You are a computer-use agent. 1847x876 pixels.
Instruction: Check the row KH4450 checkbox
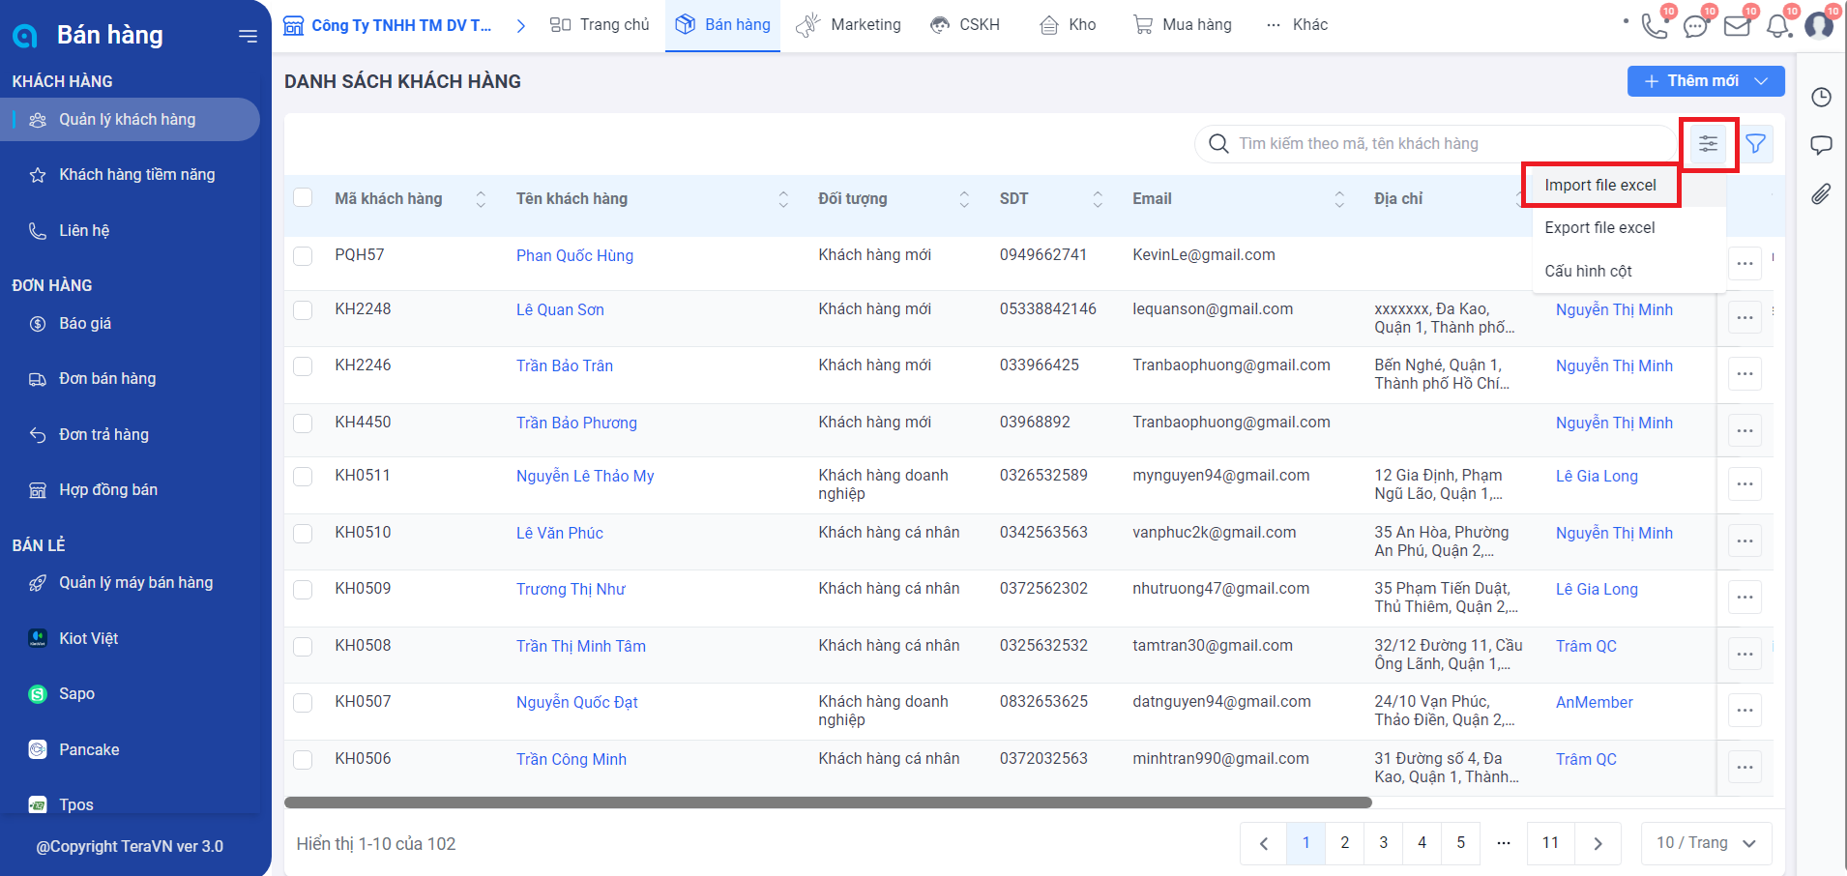[x=303, y=423]
